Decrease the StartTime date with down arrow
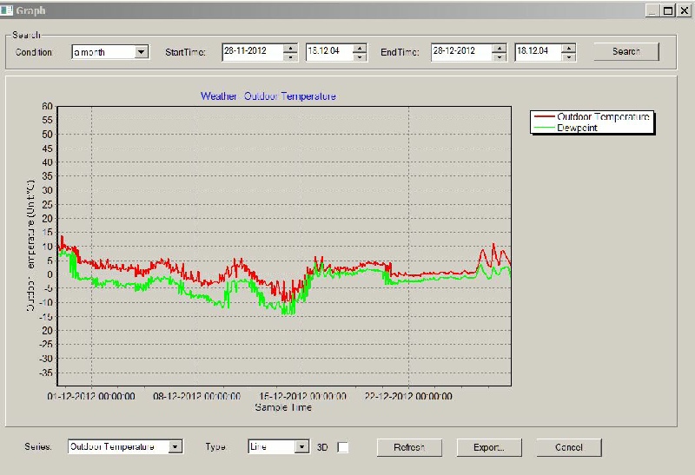 [290, 57]
